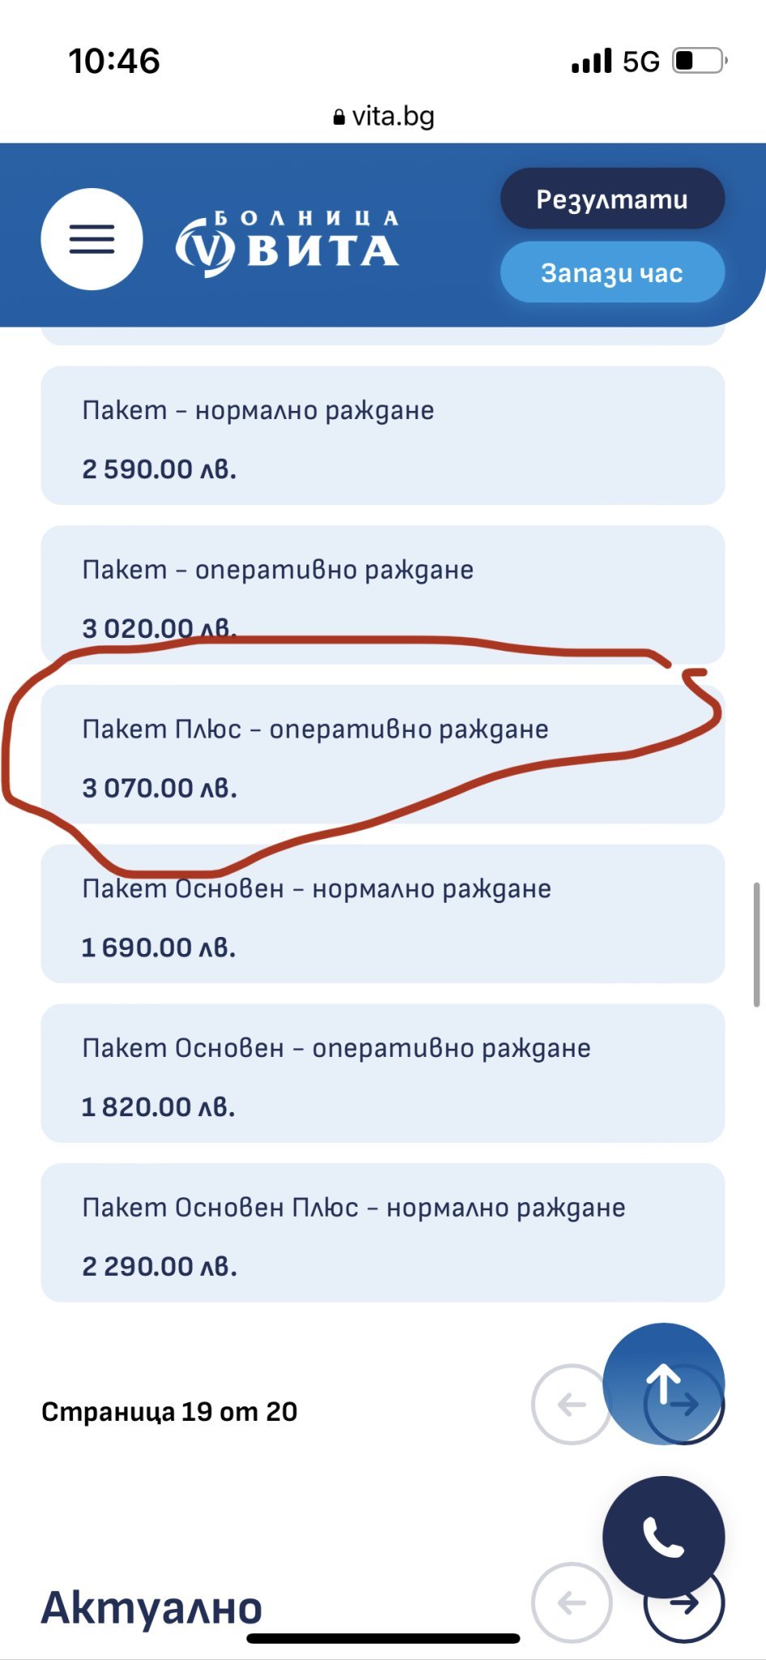This screenshot has width=766, height=1660.
Task: Select Пакет – оперативно раждане card
Action: point(383,594)
